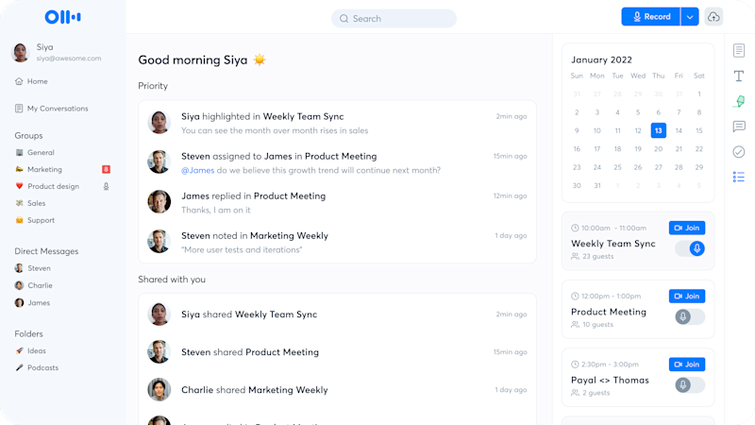Screen dimensions: 755x425
Task: Click Steven's avatar in the assigned row
Action: [159, 161]
